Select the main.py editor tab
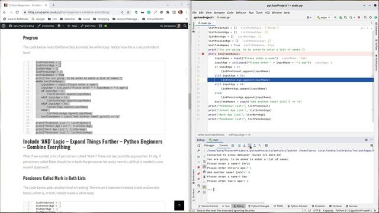The width and height of the screenshot is (379, 213). (x=206, y=23)
